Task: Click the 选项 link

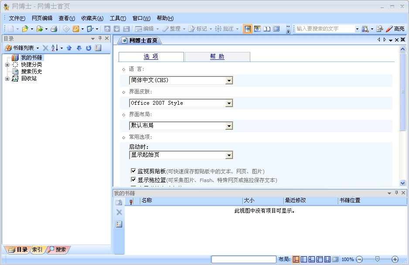Action: pyautogui.click(x=151, y=56)
